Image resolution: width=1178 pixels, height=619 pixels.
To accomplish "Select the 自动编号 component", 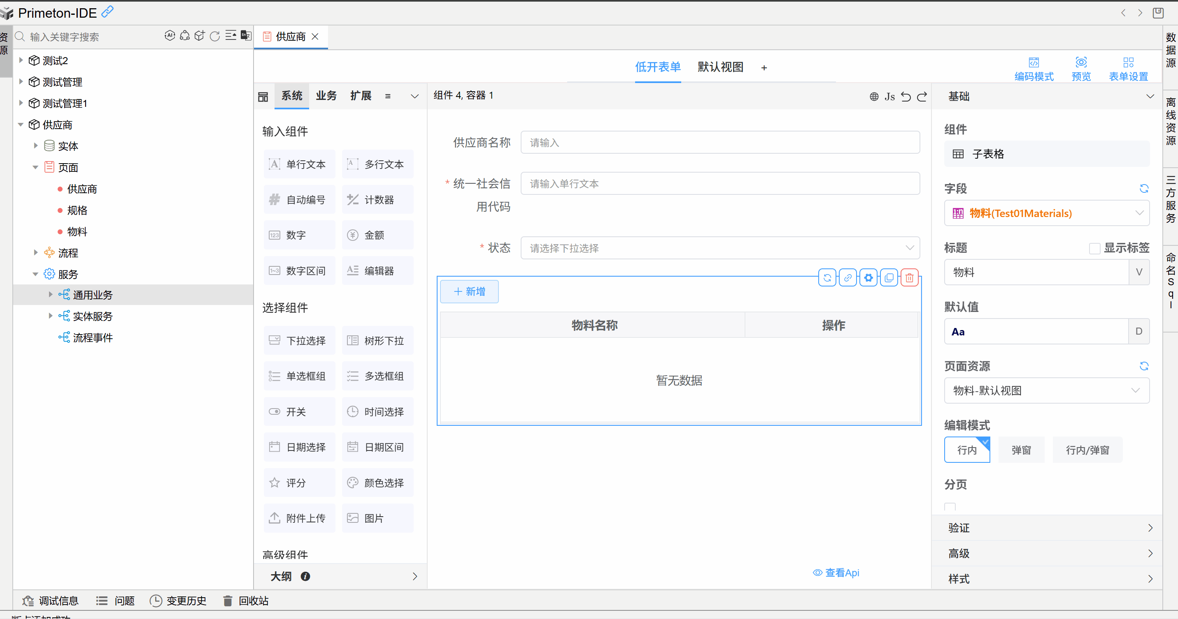I will tap(299, 199).
